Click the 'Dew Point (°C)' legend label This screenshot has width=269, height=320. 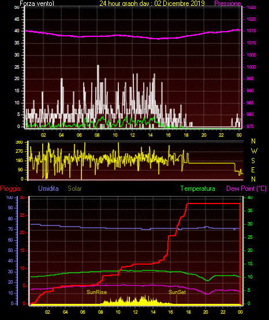246,189
